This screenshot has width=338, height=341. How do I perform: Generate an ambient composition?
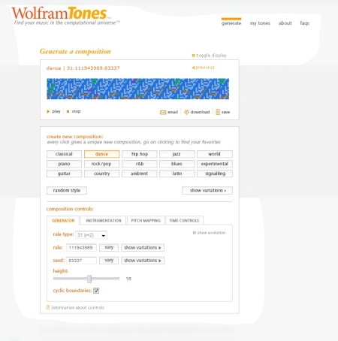(140, 174)
